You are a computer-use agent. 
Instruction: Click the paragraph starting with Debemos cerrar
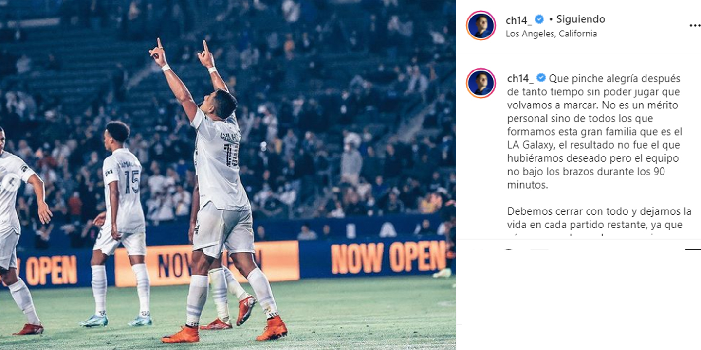(x=599, y=218)
